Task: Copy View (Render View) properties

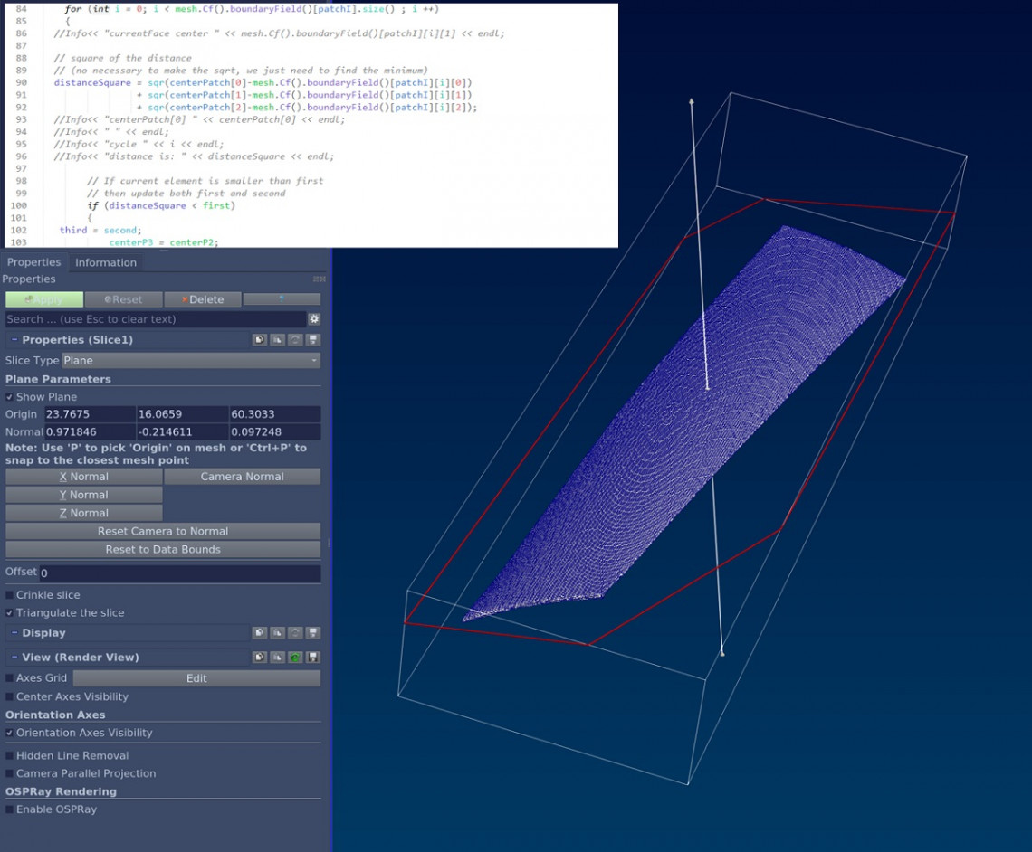Action: 260,658
